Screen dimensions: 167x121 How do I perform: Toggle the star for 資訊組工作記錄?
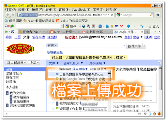coord(53,108)
